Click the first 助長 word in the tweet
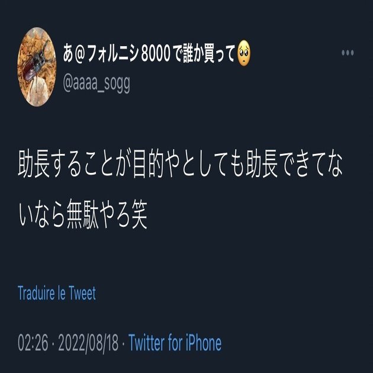This screenshot has height=373, width=373. [34, 163]
